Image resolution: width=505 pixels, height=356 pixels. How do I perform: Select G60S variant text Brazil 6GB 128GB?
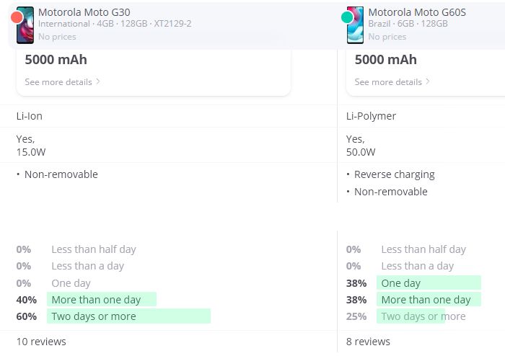[408, 24]
